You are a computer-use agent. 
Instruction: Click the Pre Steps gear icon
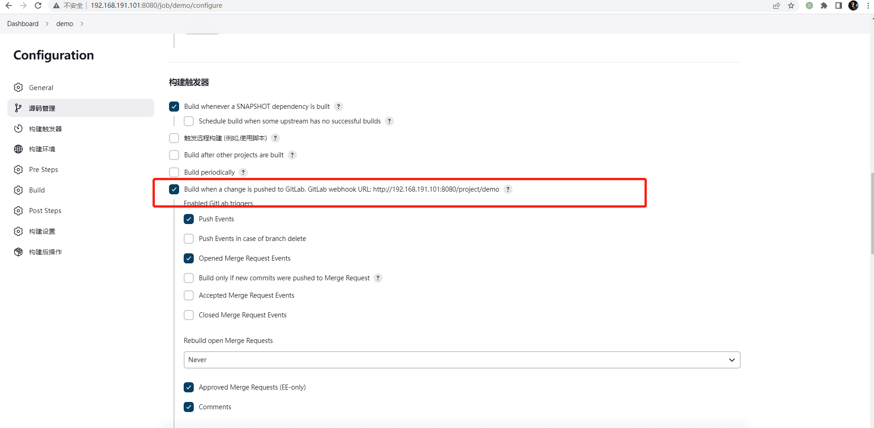[x=18, y=169]
